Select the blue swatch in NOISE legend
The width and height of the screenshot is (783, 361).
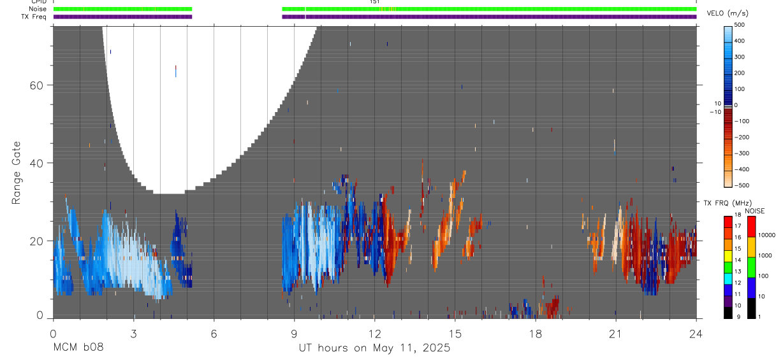point(750,287)
